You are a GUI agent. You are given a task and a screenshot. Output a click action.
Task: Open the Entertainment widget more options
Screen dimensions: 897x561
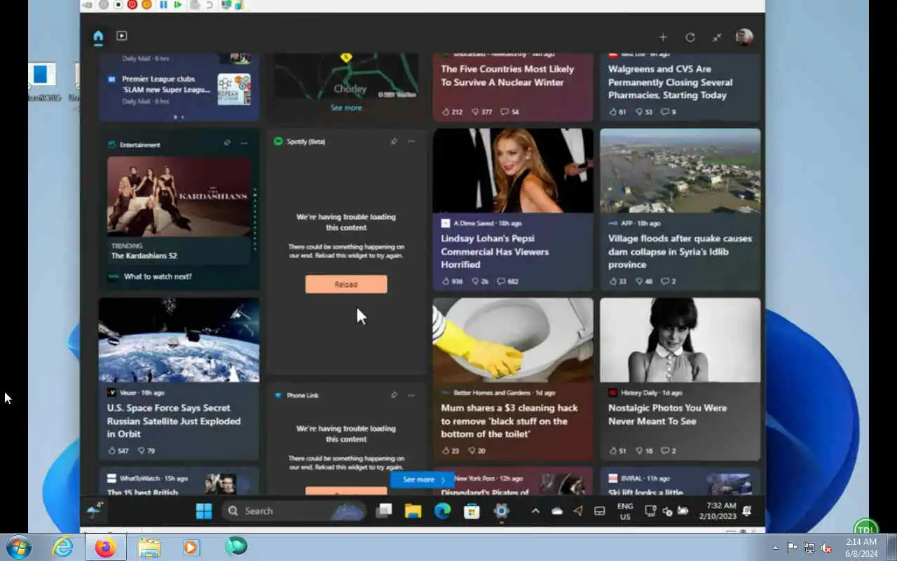[244, 143]
